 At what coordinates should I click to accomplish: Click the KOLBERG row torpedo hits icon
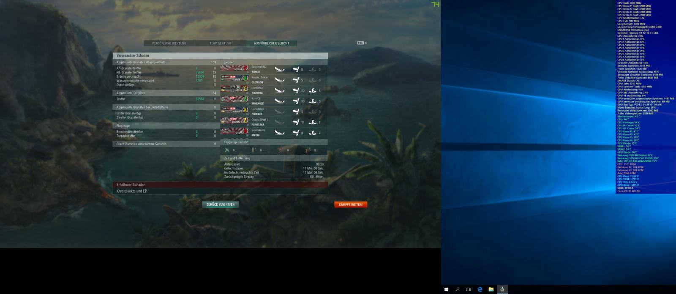[x=312, y=90]
